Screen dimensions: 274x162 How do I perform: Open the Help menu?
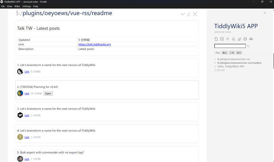pos(36,6)
